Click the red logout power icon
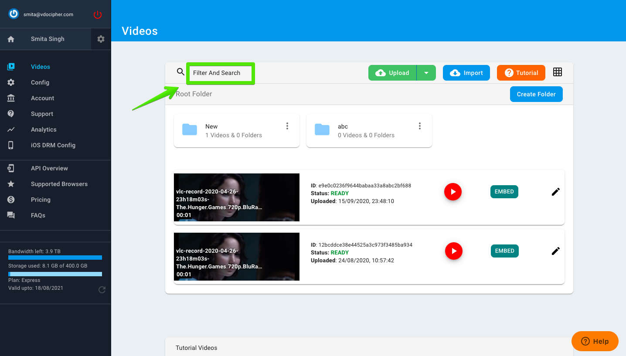The image size is (626, 356). (x=98, y=15)
